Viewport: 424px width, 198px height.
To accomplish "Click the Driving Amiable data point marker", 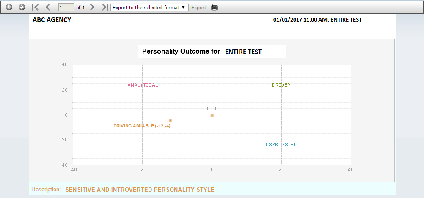I will (171, 121).
